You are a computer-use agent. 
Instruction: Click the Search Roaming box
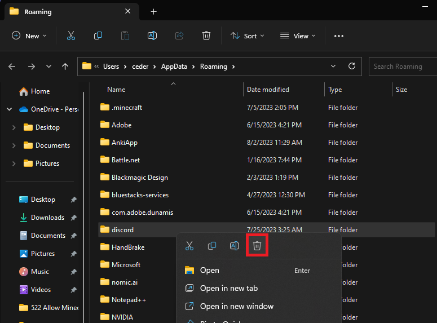pos(403,67)
